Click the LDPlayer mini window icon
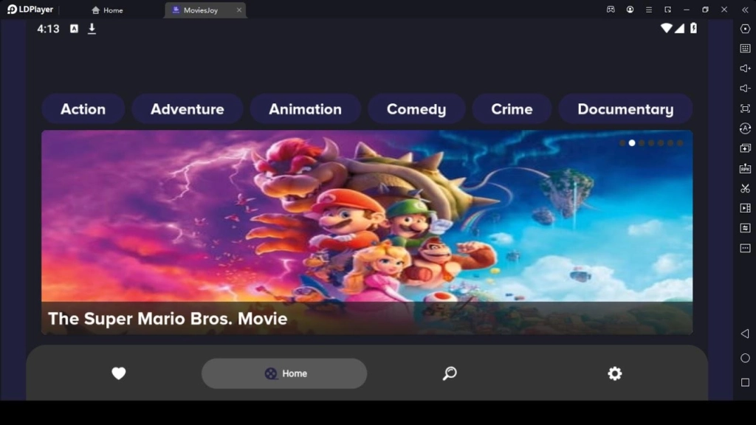756x425 pixels. (x=667, y=10)
